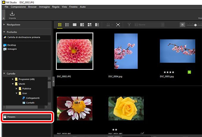The width and height of the screenshot is (202, 137).
Task: Open the Regola menu
Action: [56, 7]
